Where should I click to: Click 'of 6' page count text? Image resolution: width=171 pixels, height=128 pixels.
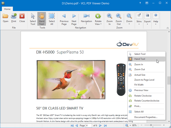pos(95,125)
